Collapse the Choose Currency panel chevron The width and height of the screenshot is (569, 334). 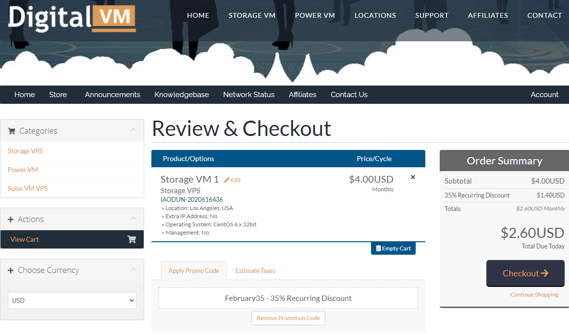tap(134, 269)
